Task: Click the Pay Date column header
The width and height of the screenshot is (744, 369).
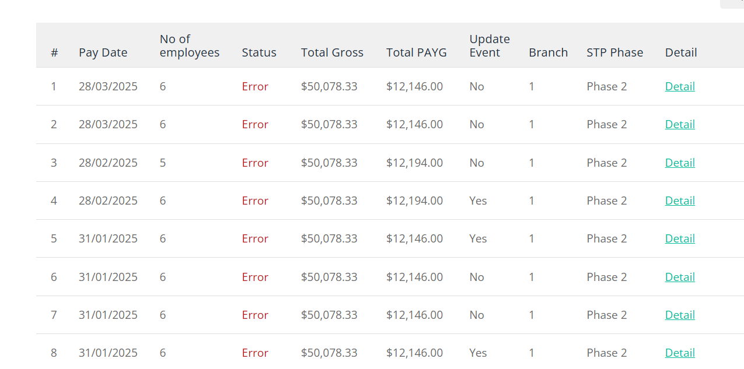Action: [x=103, y=52]
